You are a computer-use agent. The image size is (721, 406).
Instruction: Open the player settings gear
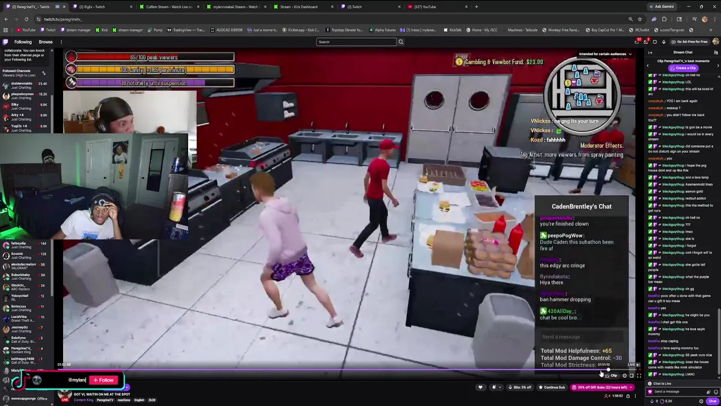click(624, 376)
